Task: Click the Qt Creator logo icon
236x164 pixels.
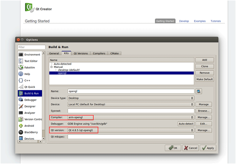Action: tap(29, 8)
